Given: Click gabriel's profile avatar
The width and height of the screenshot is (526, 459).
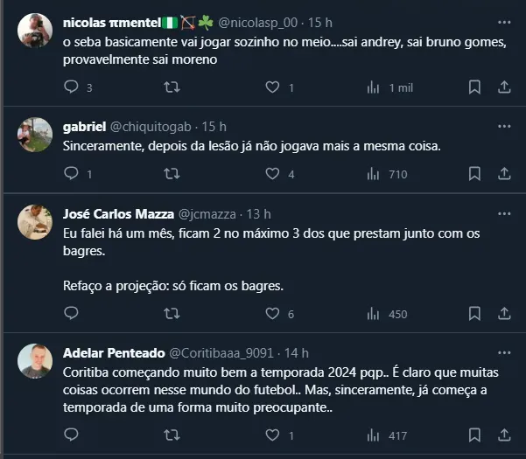Looking at the screenshot, I should [36, 134].
